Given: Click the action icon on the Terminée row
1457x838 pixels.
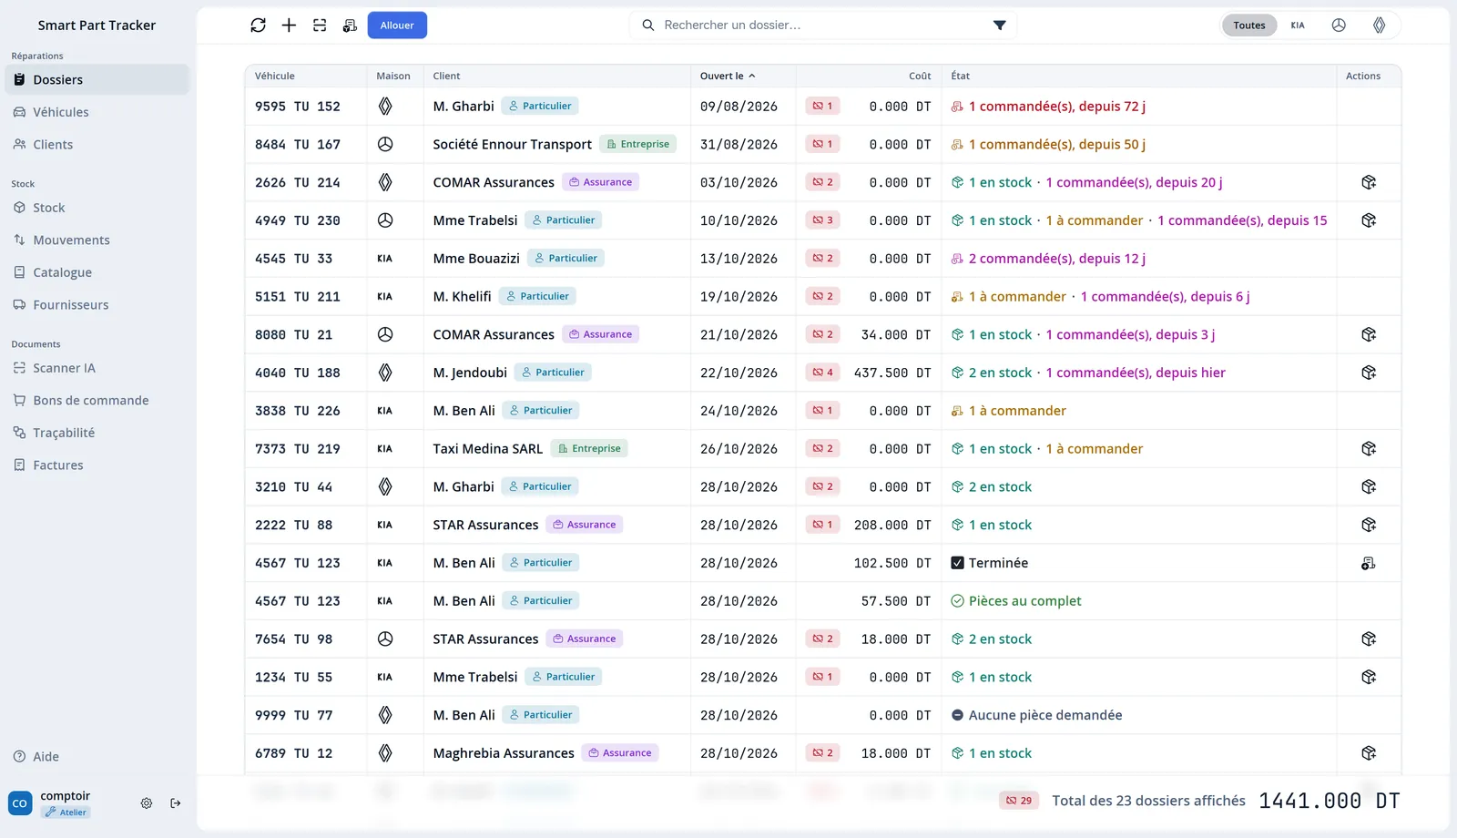Looking at the screenshot, I should pos(1369,563).
